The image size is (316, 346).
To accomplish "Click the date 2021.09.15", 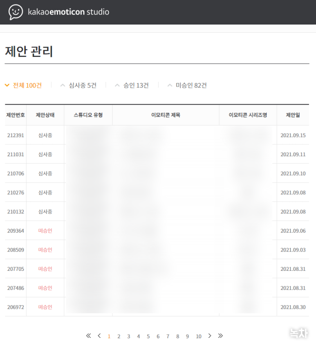I will [293, 135].
